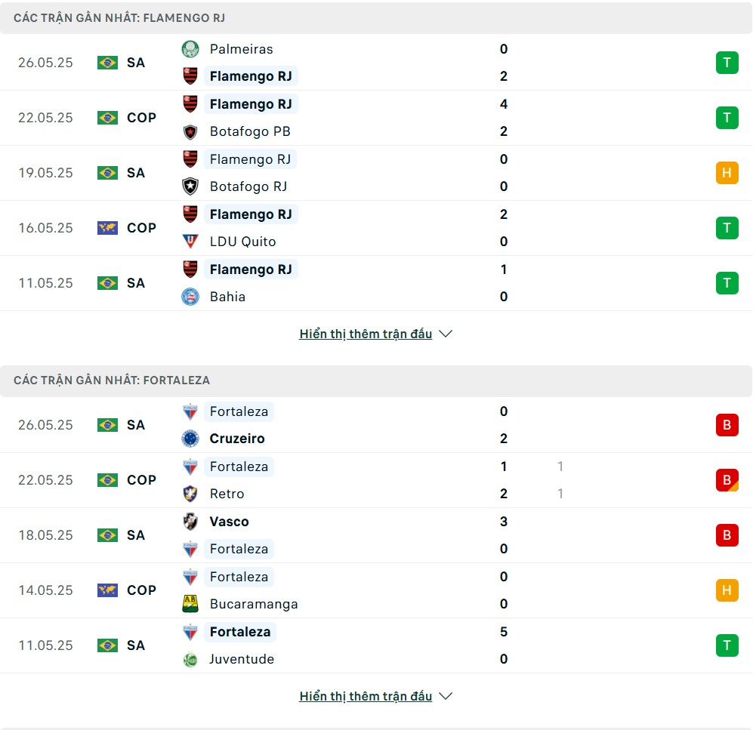Expand more Flamengo RJ matches chevron
The image size is (753, 730).
coord(446,334)
